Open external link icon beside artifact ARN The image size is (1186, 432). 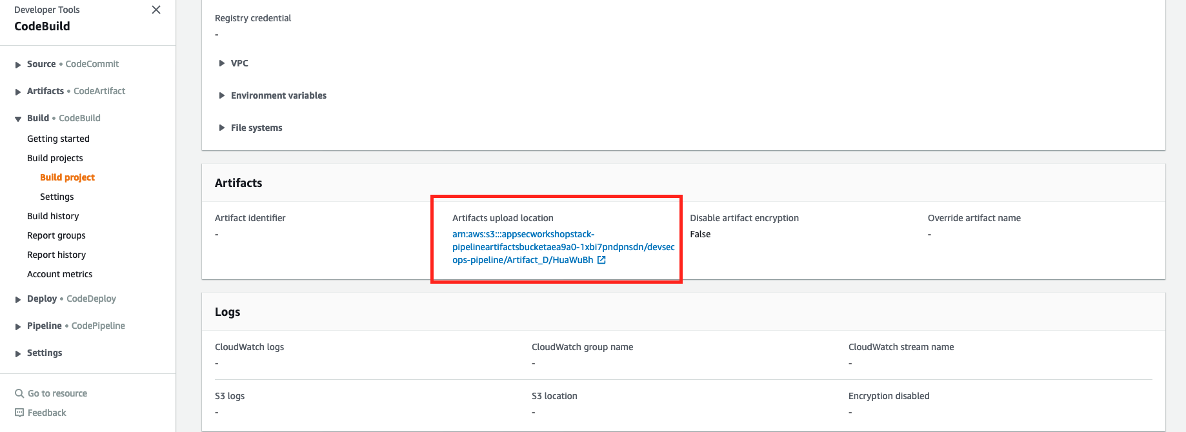point(601,260)
